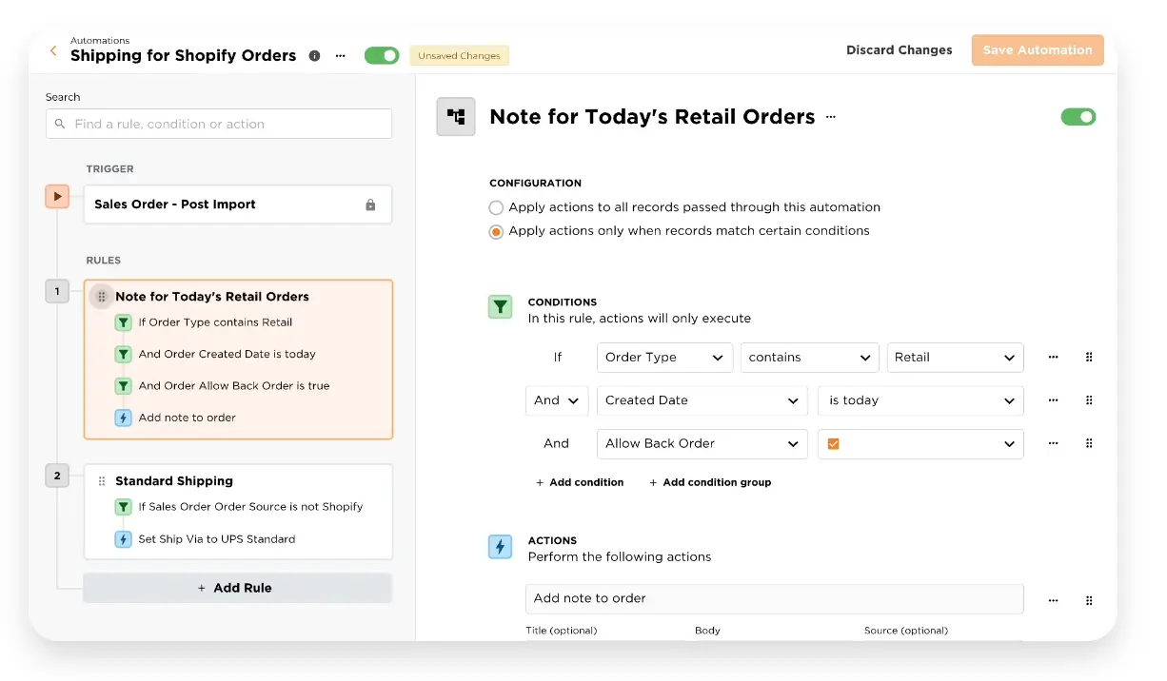The width and height of the screenshot is (1167, 681).
Task: Click lightning icon for Add note to order
Action: pos(123,418)
